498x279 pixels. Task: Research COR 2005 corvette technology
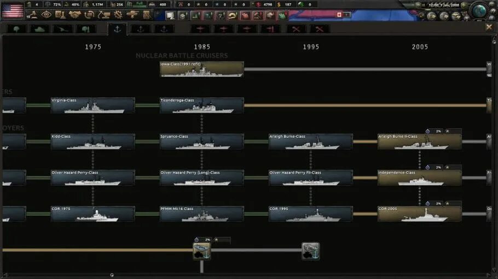coord(420,213)
